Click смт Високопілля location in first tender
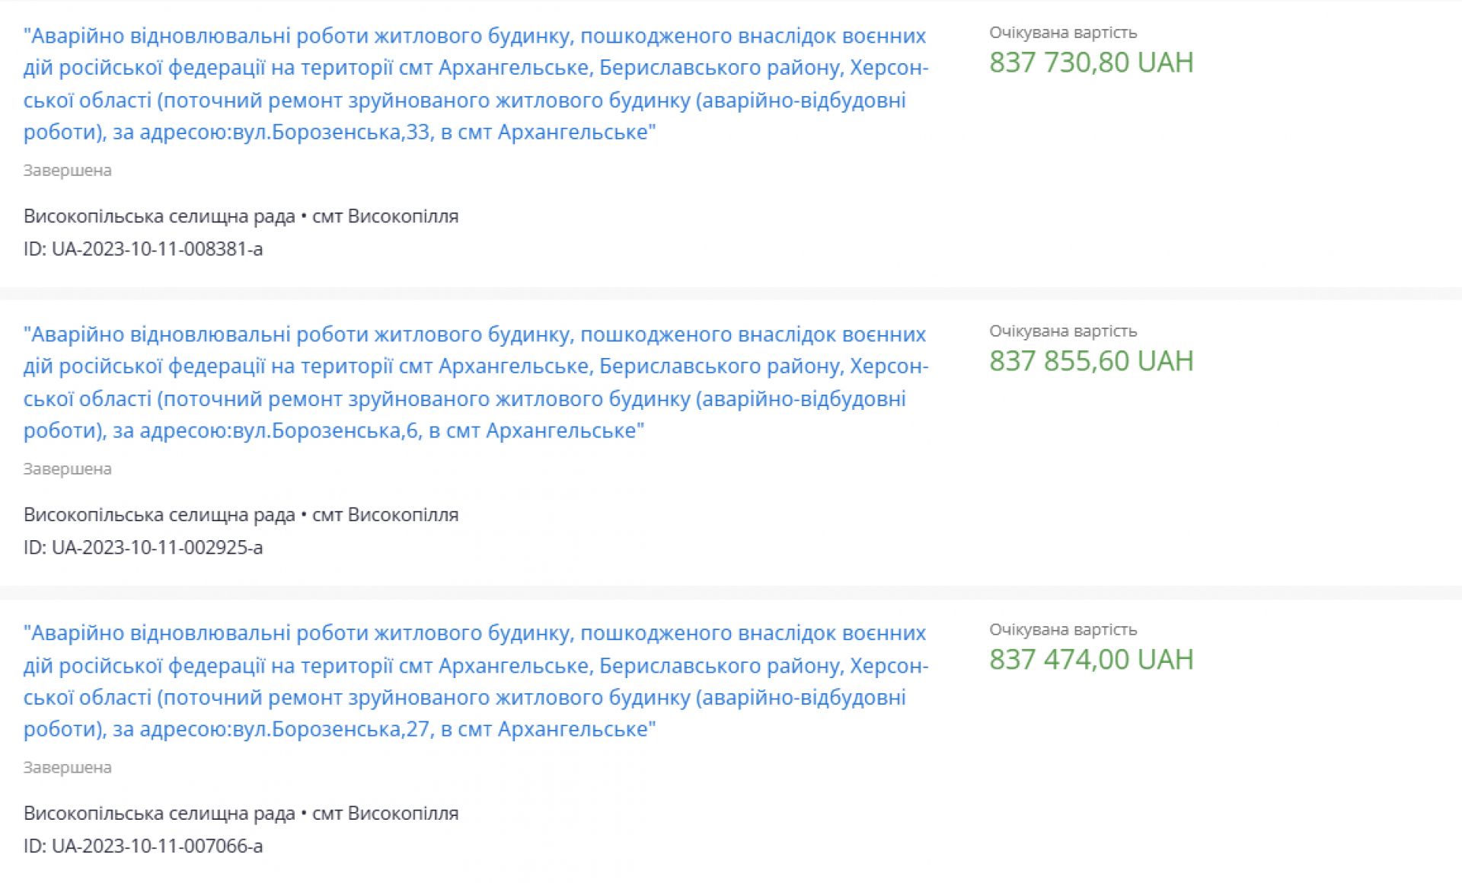 coord(385,216)
